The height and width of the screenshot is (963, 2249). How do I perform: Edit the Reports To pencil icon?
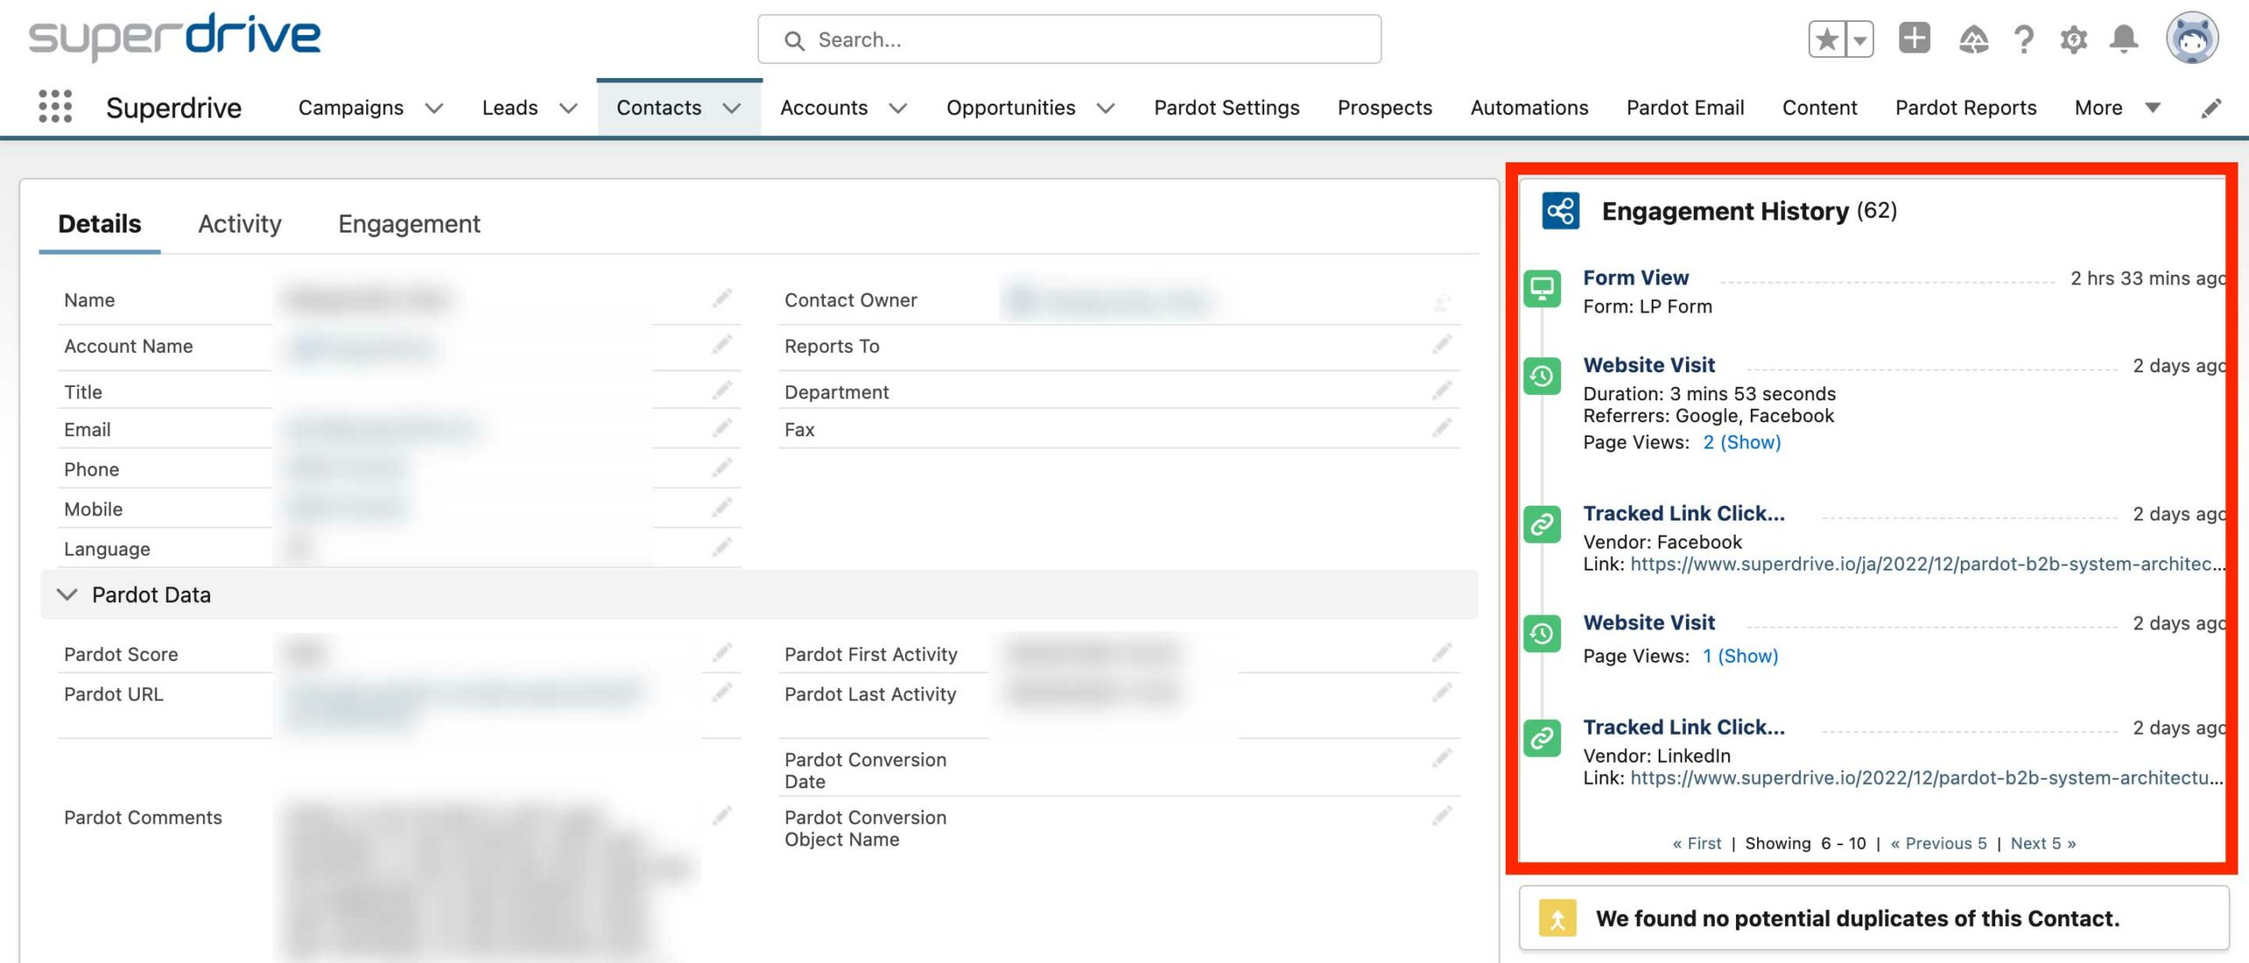(1442, 345)
